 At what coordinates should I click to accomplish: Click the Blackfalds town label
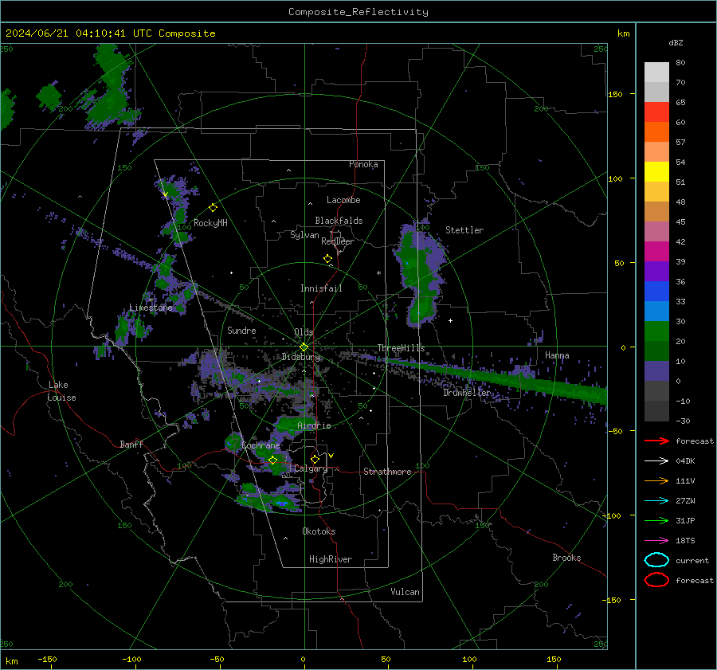pyautogui.click(x=339, y=221)
